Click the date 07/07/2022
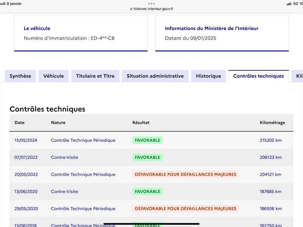Image resolution: width=303 pixels, height=227 pixels. click(26, 157)
